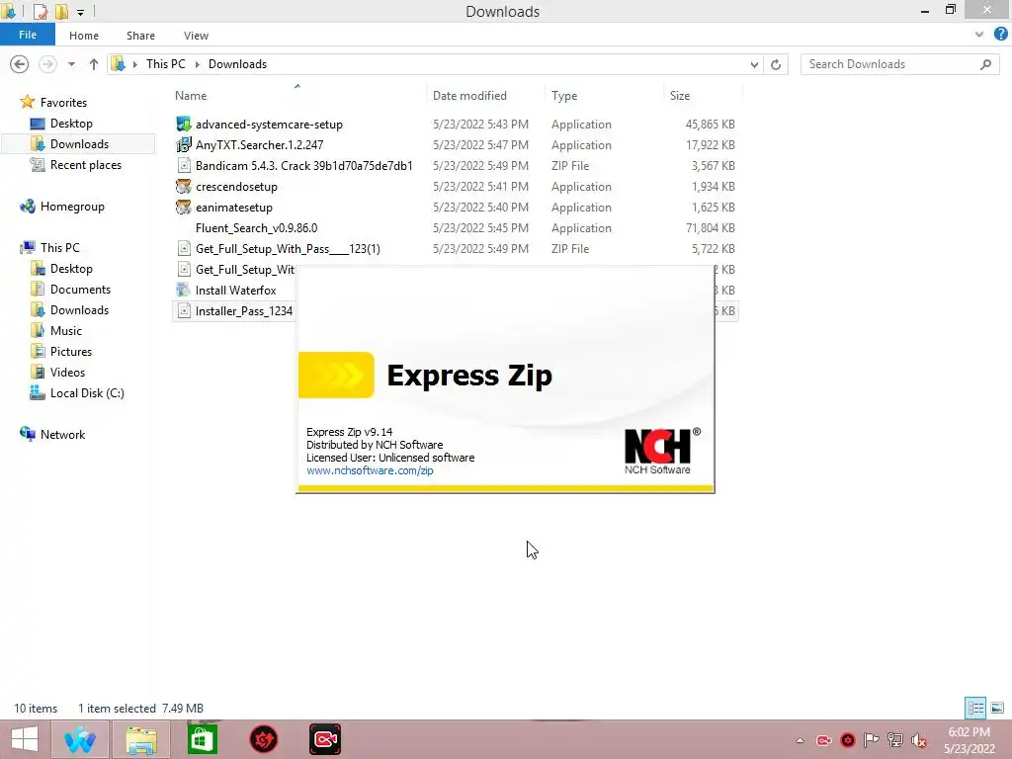Viewport: 1012px width, 759px height.
Task: Open the network tray icon
Action: [x=895, y=740]
